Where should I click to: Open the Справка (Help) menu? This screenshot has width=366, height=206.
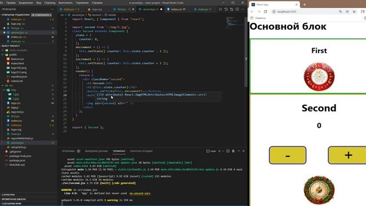tap(97, 3)
